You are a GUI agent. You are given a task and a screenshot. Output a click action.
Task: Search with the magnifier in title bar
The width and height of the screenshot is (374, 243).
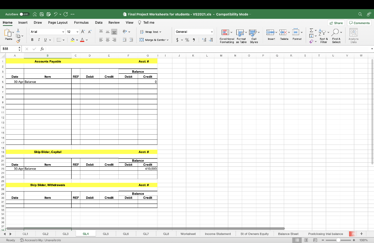point(360,14)
